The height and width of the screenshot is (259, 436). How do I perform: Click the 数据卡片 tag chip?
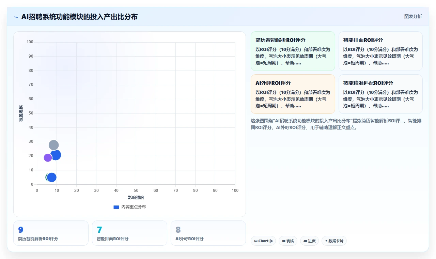point(334,241)
